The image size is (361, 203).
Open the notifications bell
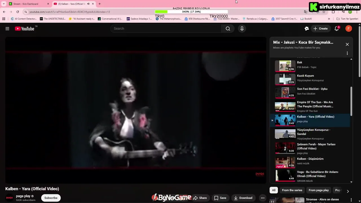click(336, 28)
